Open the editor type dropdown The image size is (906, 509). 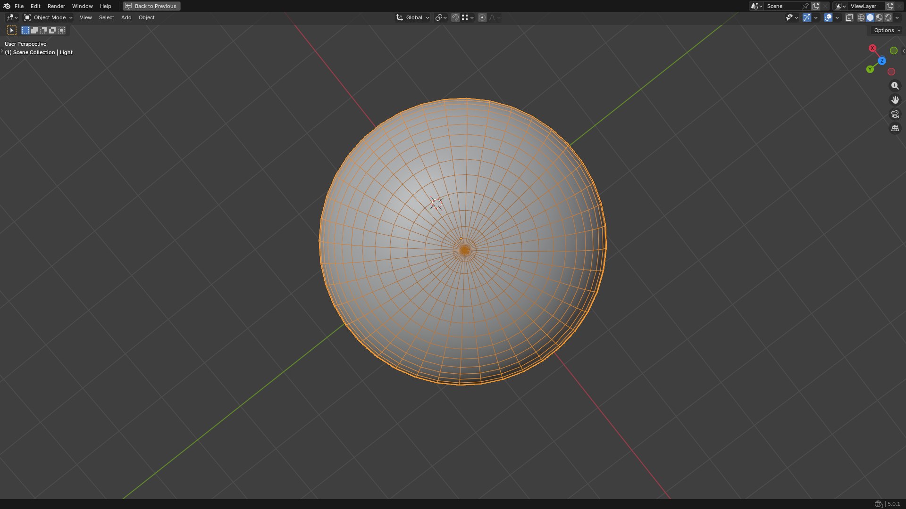point(12,17)
